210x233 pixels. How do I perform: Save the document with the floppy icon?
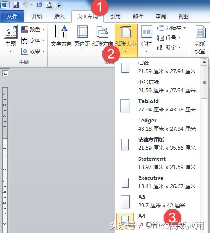[x=15, y=5]
